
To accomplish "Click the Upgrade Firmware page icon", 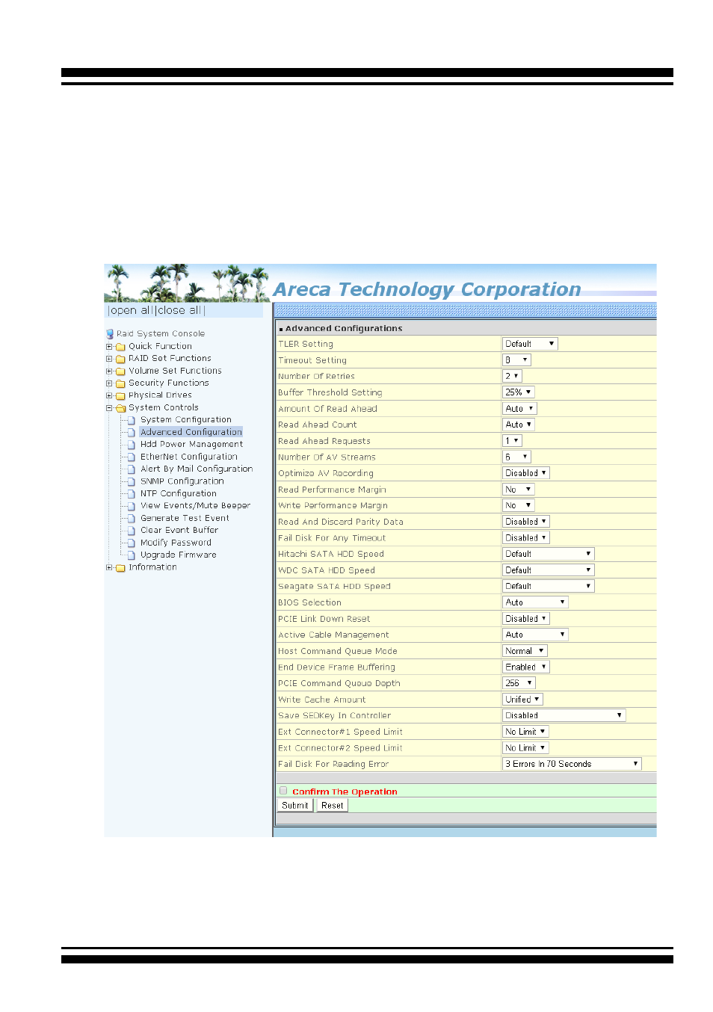I will point(132,555).
